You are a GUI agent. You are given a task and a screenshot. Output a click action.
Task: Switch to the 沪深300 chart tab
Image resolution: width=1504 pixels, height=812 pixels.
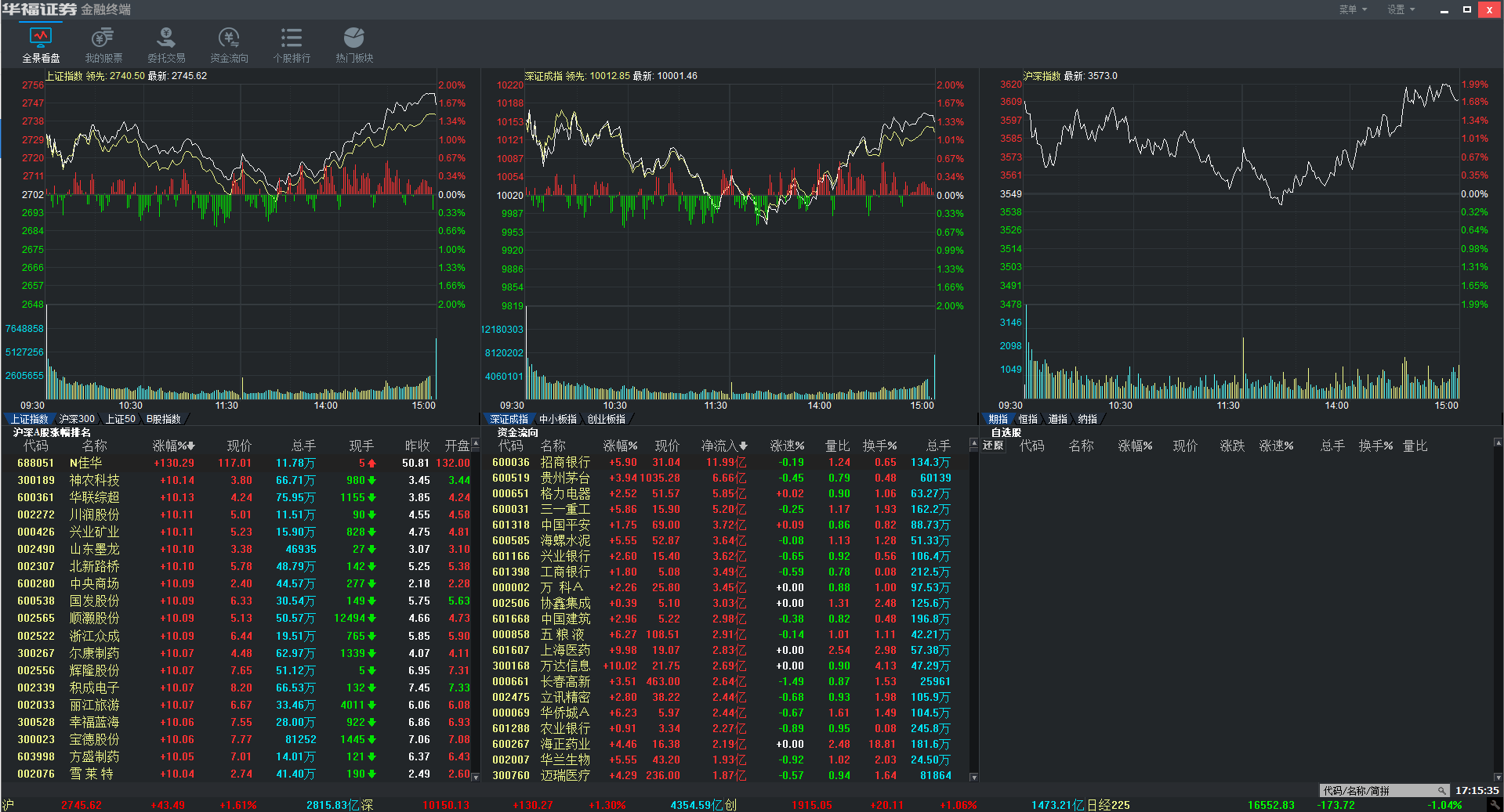[76, 419]
